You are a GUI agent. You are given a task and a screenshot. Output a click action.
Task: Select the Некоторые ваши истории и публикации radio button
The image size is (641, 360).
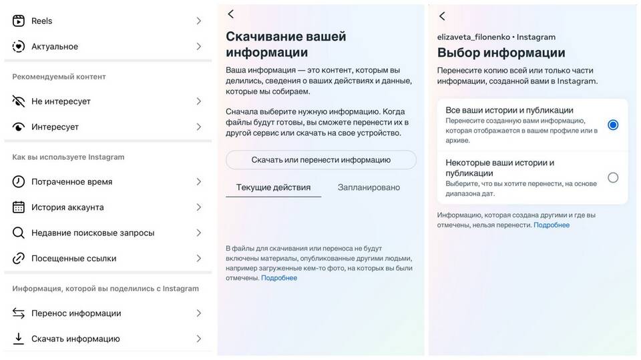(613, 177)
